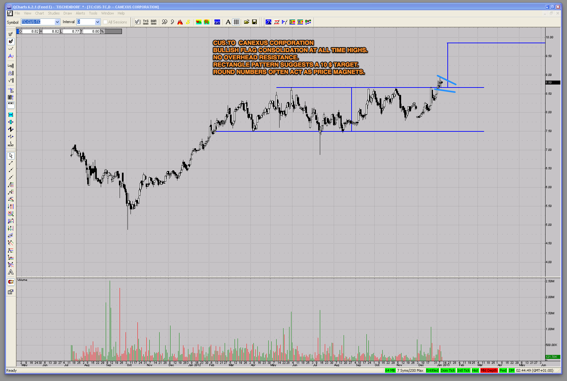Select the candlestick chart type icon

11,41
